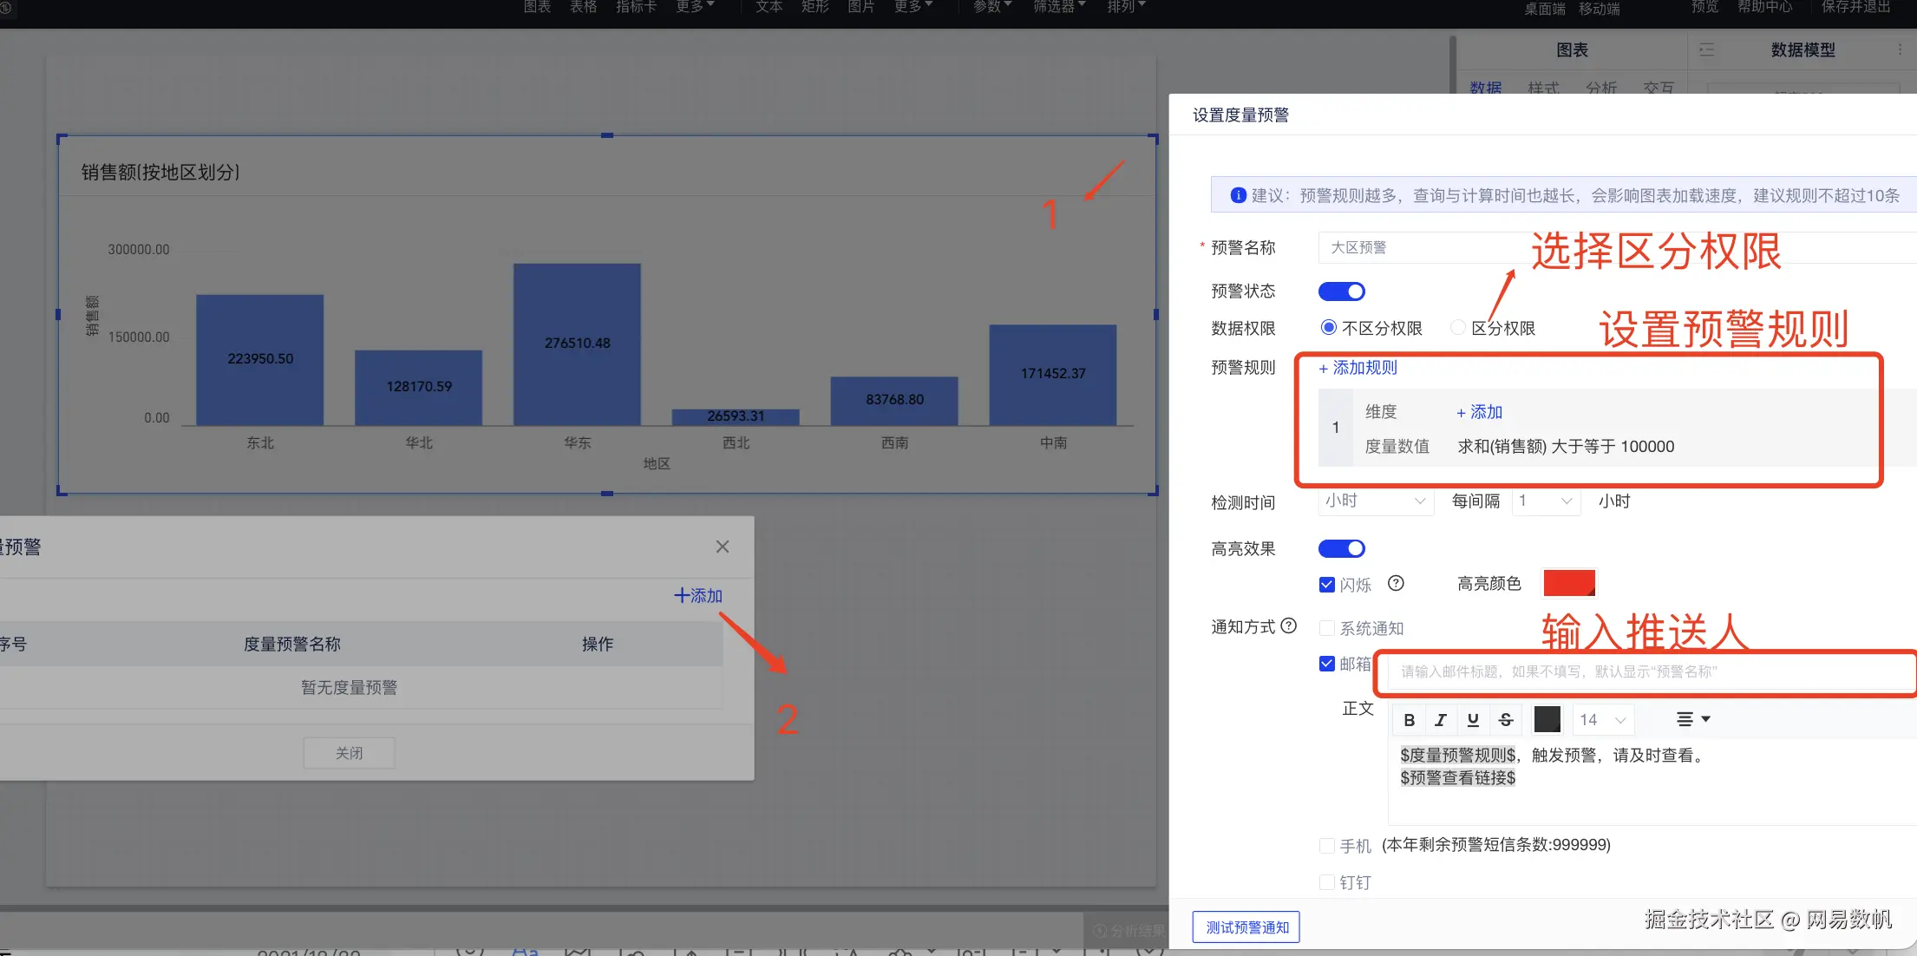
Task: Click the strikethrough formatting icon
Action: [x=1506, y=720]
